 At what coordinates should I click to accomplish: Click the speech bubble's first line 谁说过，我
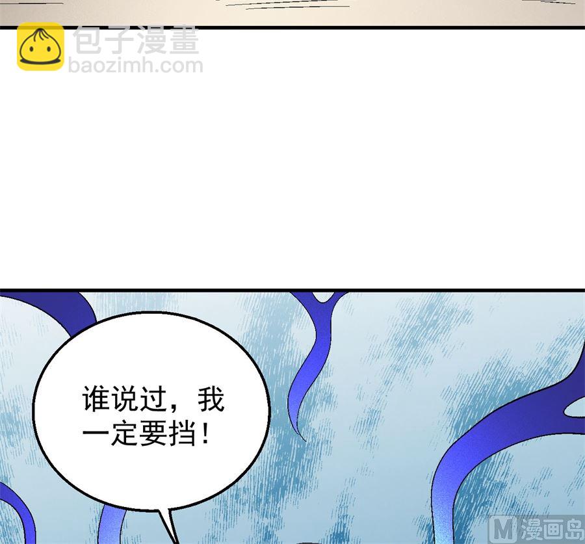tap(153, 402)
